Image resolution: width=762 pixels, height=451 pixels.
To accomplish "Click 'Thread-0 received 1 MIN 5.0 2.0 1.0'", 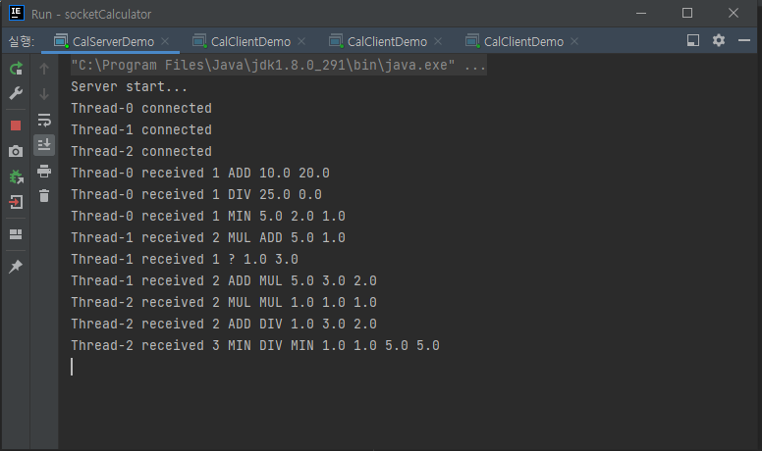I will 208,216.
